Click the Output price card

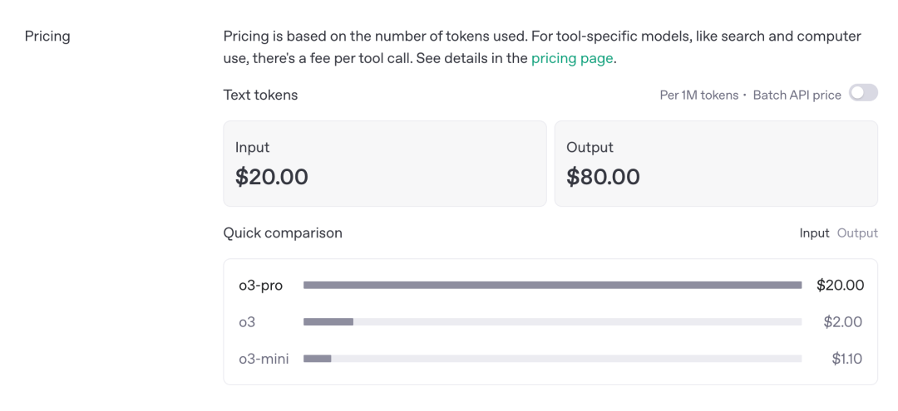click(715, 164)
